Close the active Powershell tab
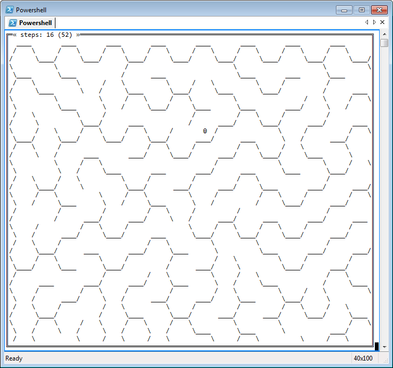Image resolution: width=393 pixels, height=368 pixels. (382, 22)
